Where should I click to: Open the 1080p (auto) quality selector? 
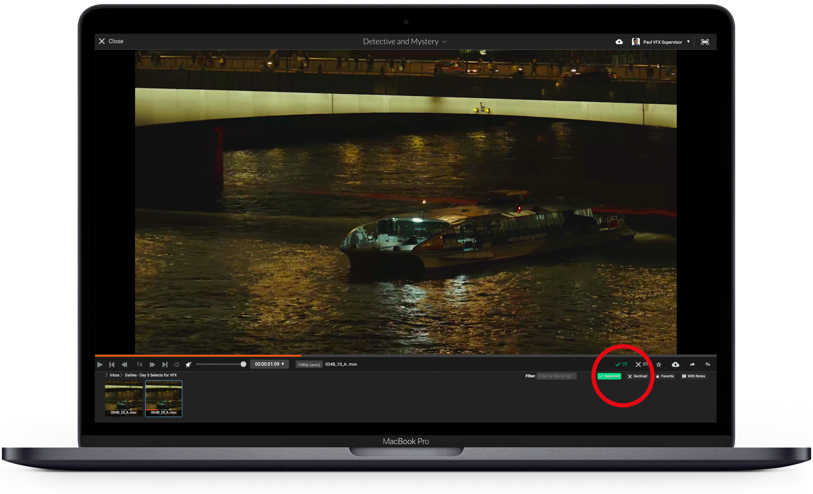[308, 364]
